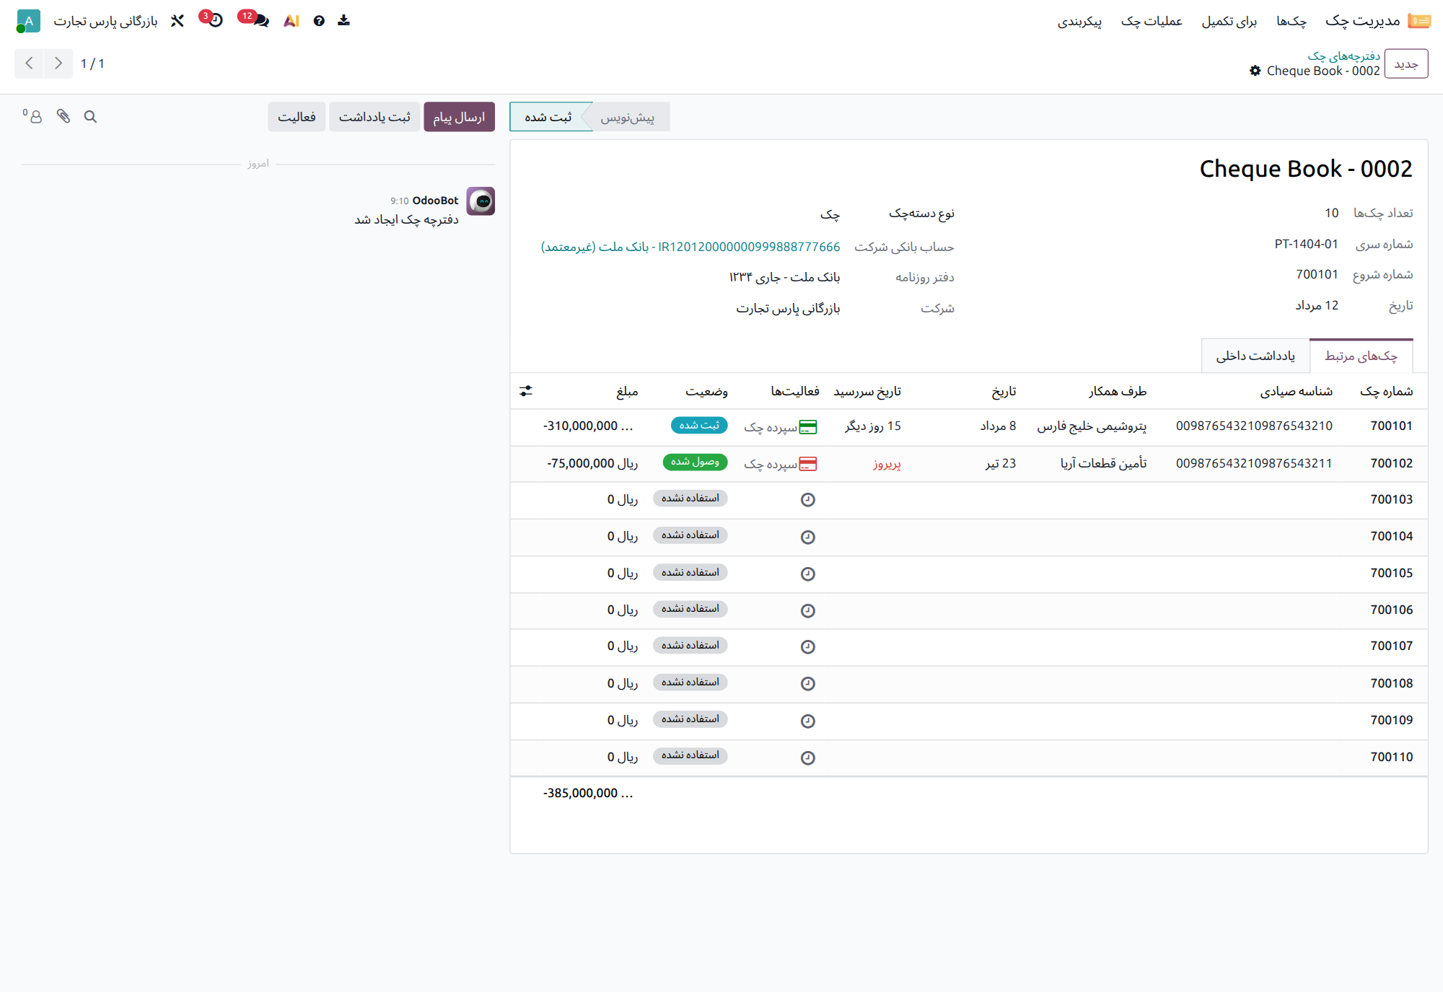Click green activity icon for cheque 700101

coord(808,427)
